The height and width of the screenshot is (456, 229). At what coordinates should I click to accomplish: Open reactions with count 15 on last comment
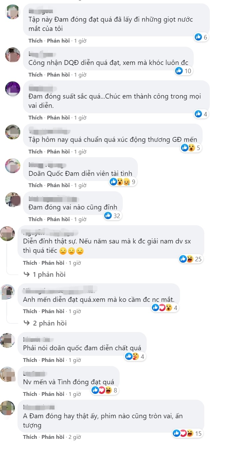click(x=188, y=433)
